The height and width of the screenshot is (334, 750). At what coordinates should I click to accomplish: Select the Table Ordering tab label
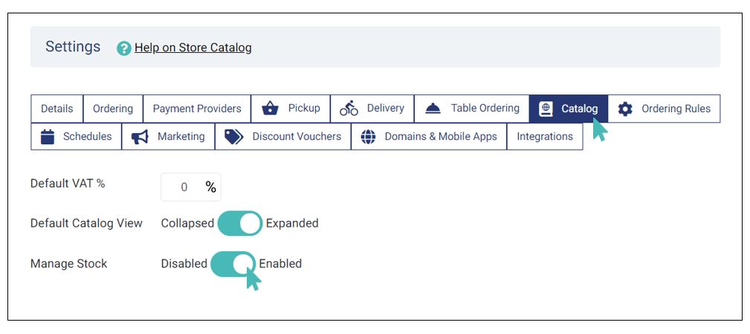click(485, 108)
